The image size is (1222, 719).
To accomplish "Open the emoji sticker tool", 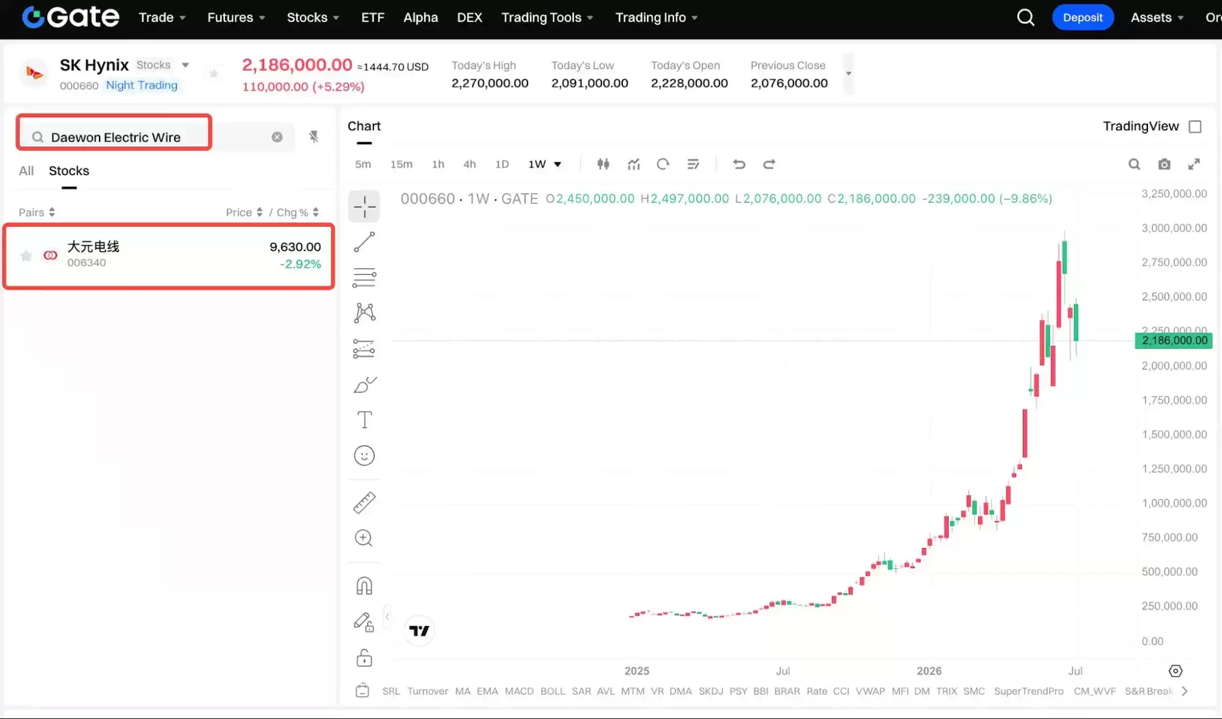I will tap(364, 456).
